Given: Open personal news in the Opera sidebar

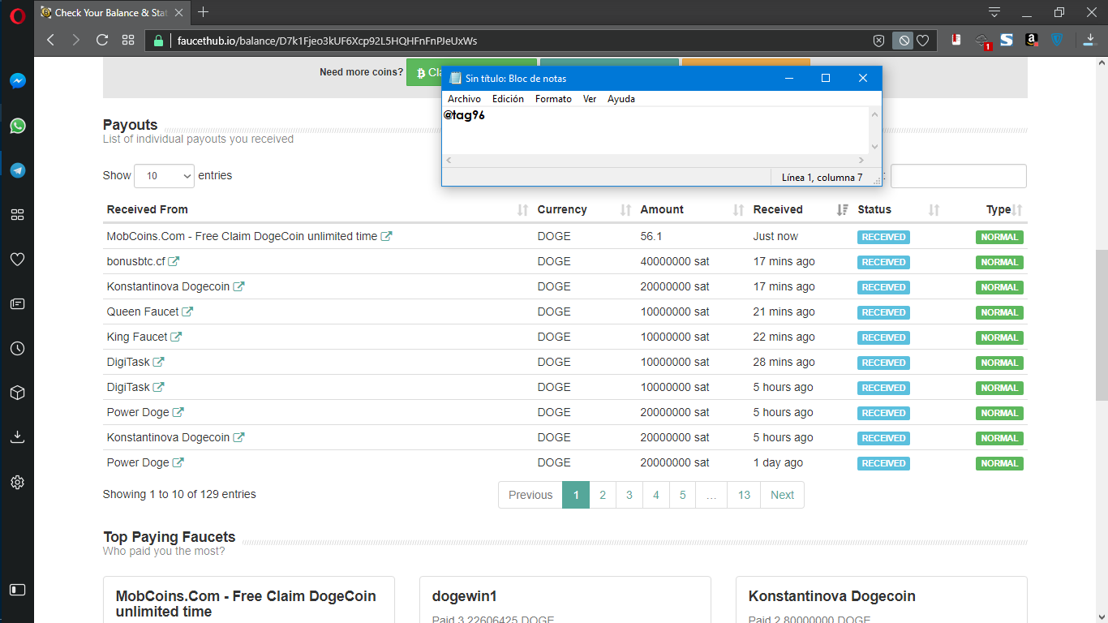Looking at the screenshot, I should coord(17,304).
